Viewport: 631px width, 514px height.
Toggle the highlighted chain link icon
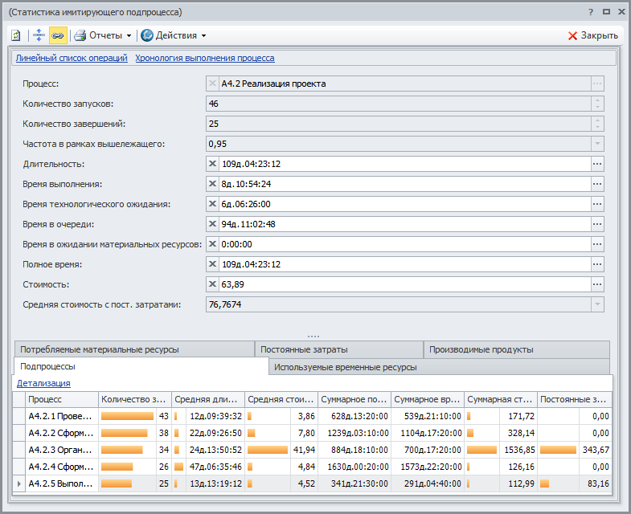click(x=58, y=35)
